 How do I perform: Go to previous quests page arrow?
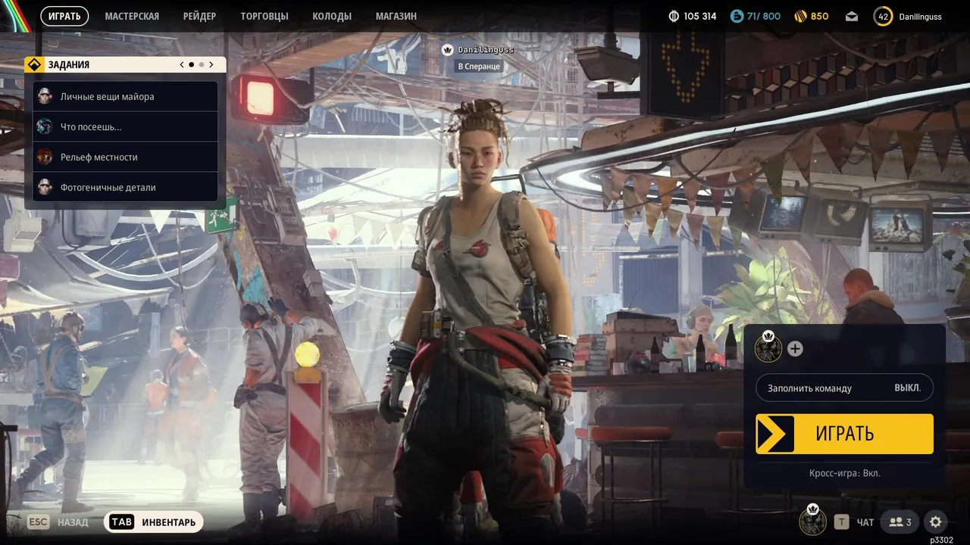182,65
